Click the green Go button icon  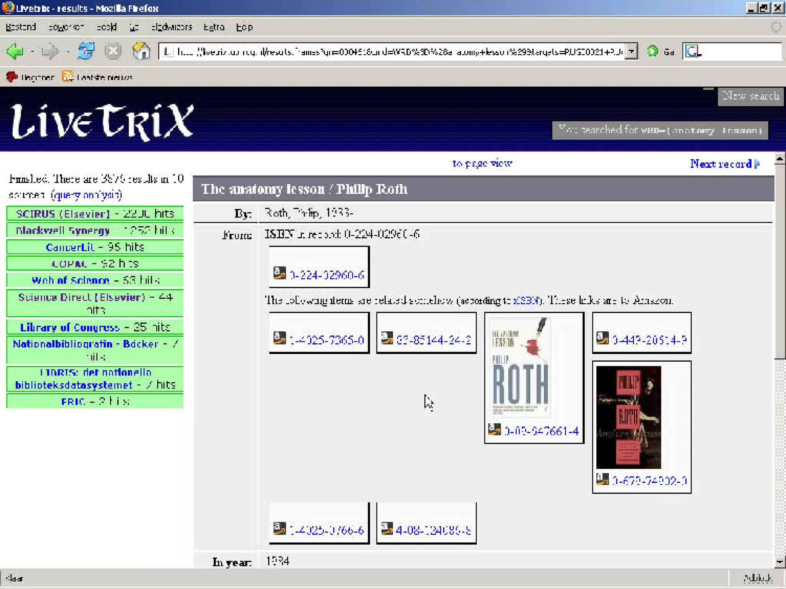652,51
